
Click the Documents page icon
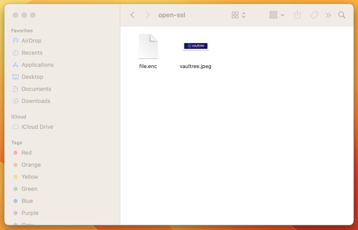pos(15,89)
